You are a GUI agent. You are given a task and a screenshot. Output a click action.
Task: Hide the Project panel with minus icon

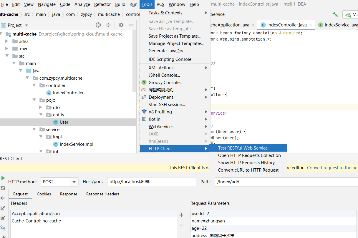pyautogui.click(x=131, y=25)
